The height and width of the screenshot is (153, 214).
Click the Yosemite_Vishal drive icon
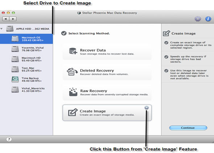15,49
